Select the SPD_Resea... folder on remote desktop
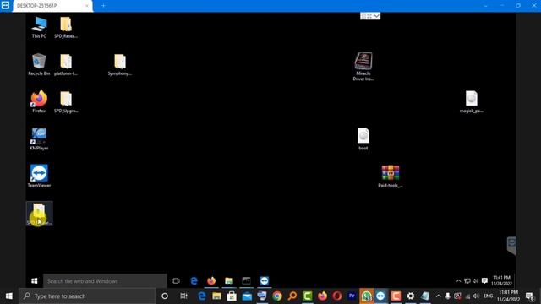This screenshot has height=304, width=541. pos(66,27)
